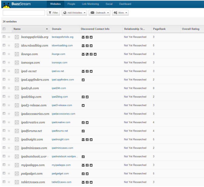This screenshot has height=187, width=204.
Task: Open the ipad24h.com domain link
Action: 59,88
